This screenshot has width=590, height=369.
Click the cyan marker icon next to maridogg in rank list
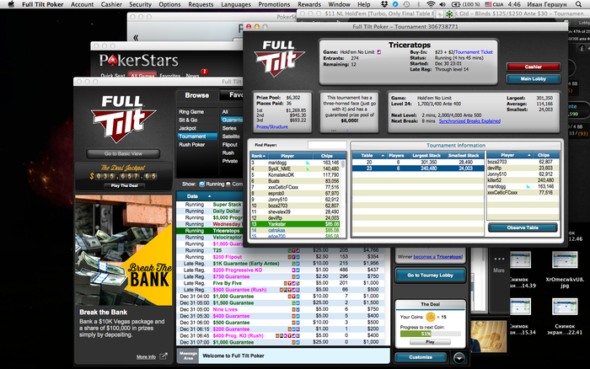pos(308,163)
